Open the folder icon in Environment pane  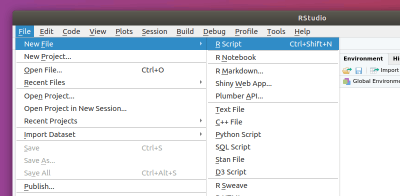pyautogui.click(x=346, y=70)
